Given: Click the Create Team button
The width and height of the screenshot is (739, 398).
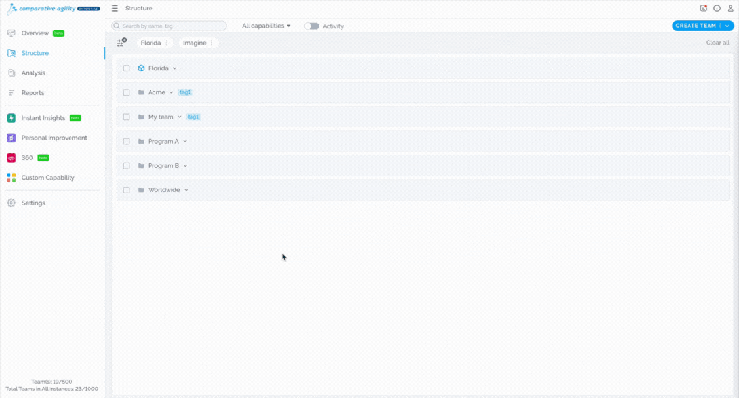Looking at the screenshot, I should (x=696, y=26).
